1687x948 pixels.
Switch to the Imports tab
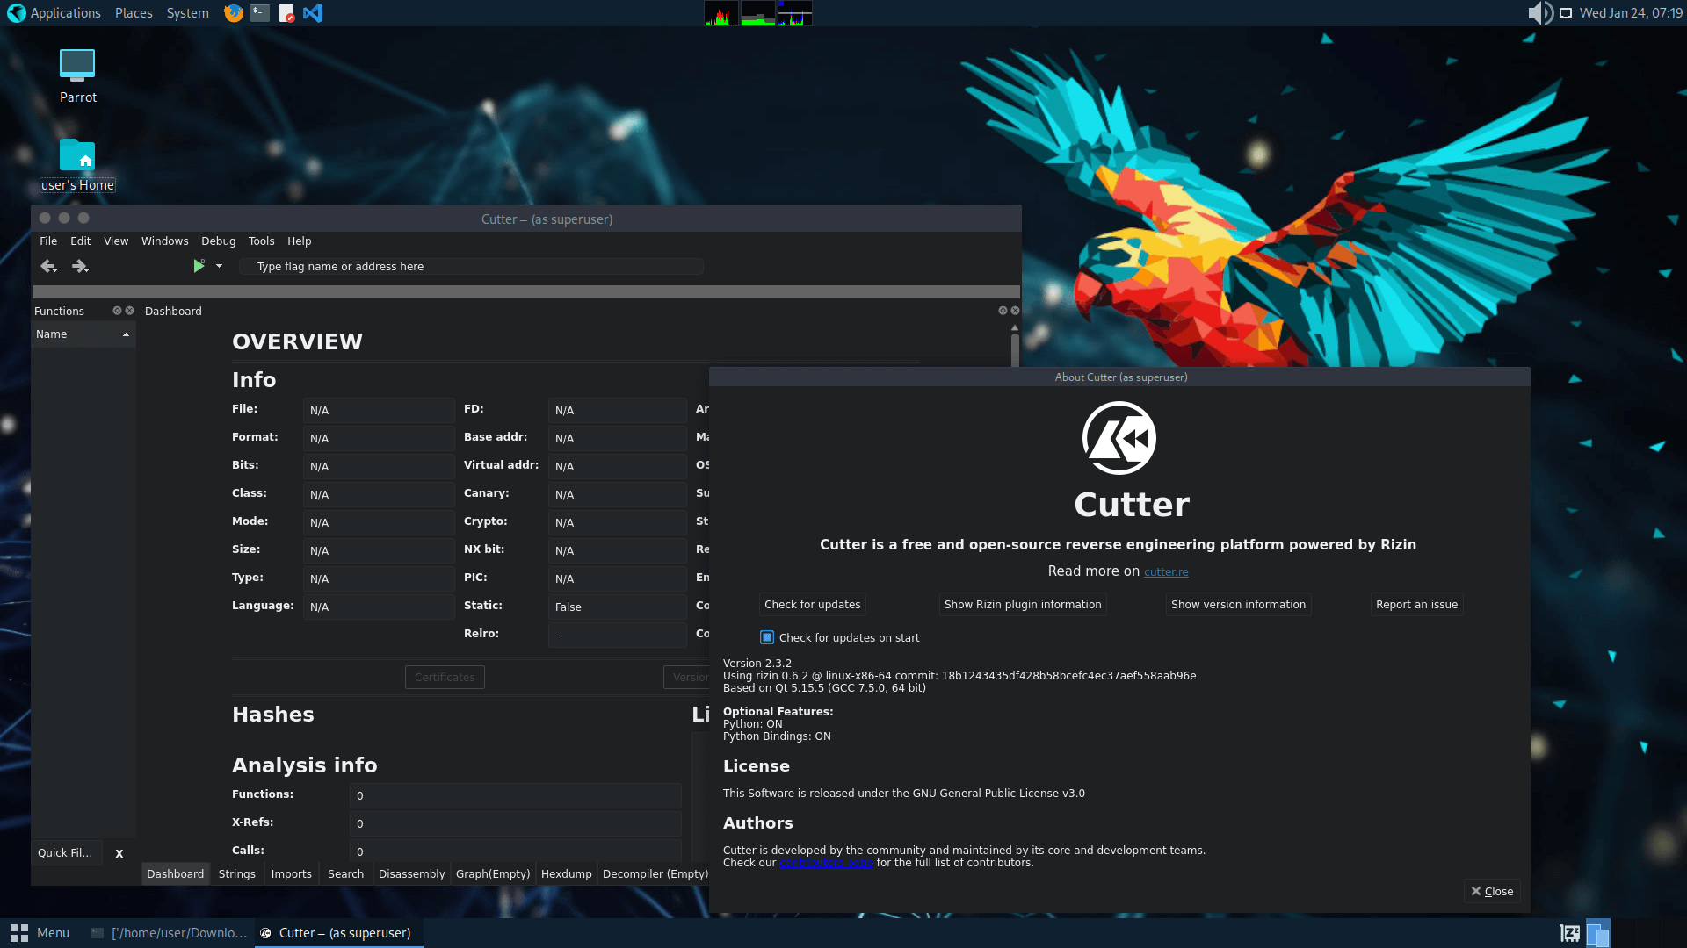(291, 874)
